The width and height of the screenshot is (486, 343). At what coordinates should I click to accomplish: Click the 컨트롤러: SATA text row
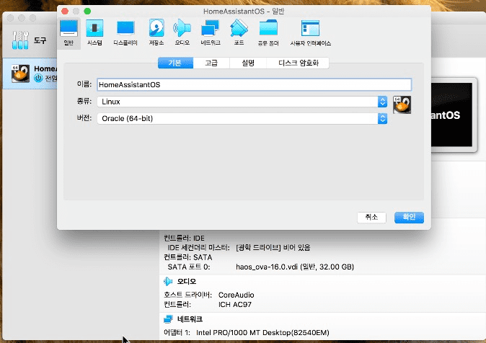187,257
